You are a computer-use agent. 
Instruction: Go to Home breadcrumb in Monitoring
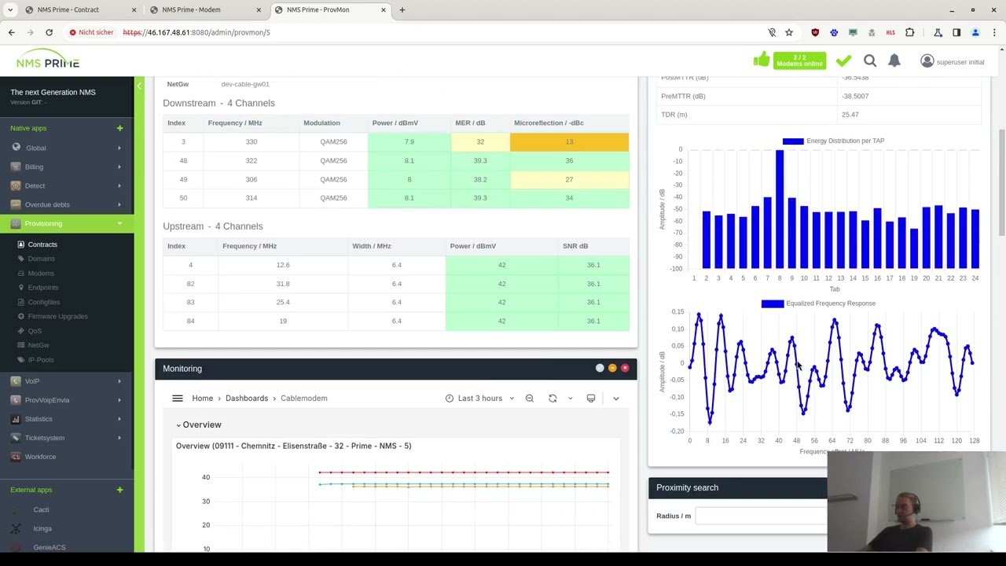coord(202,399)
